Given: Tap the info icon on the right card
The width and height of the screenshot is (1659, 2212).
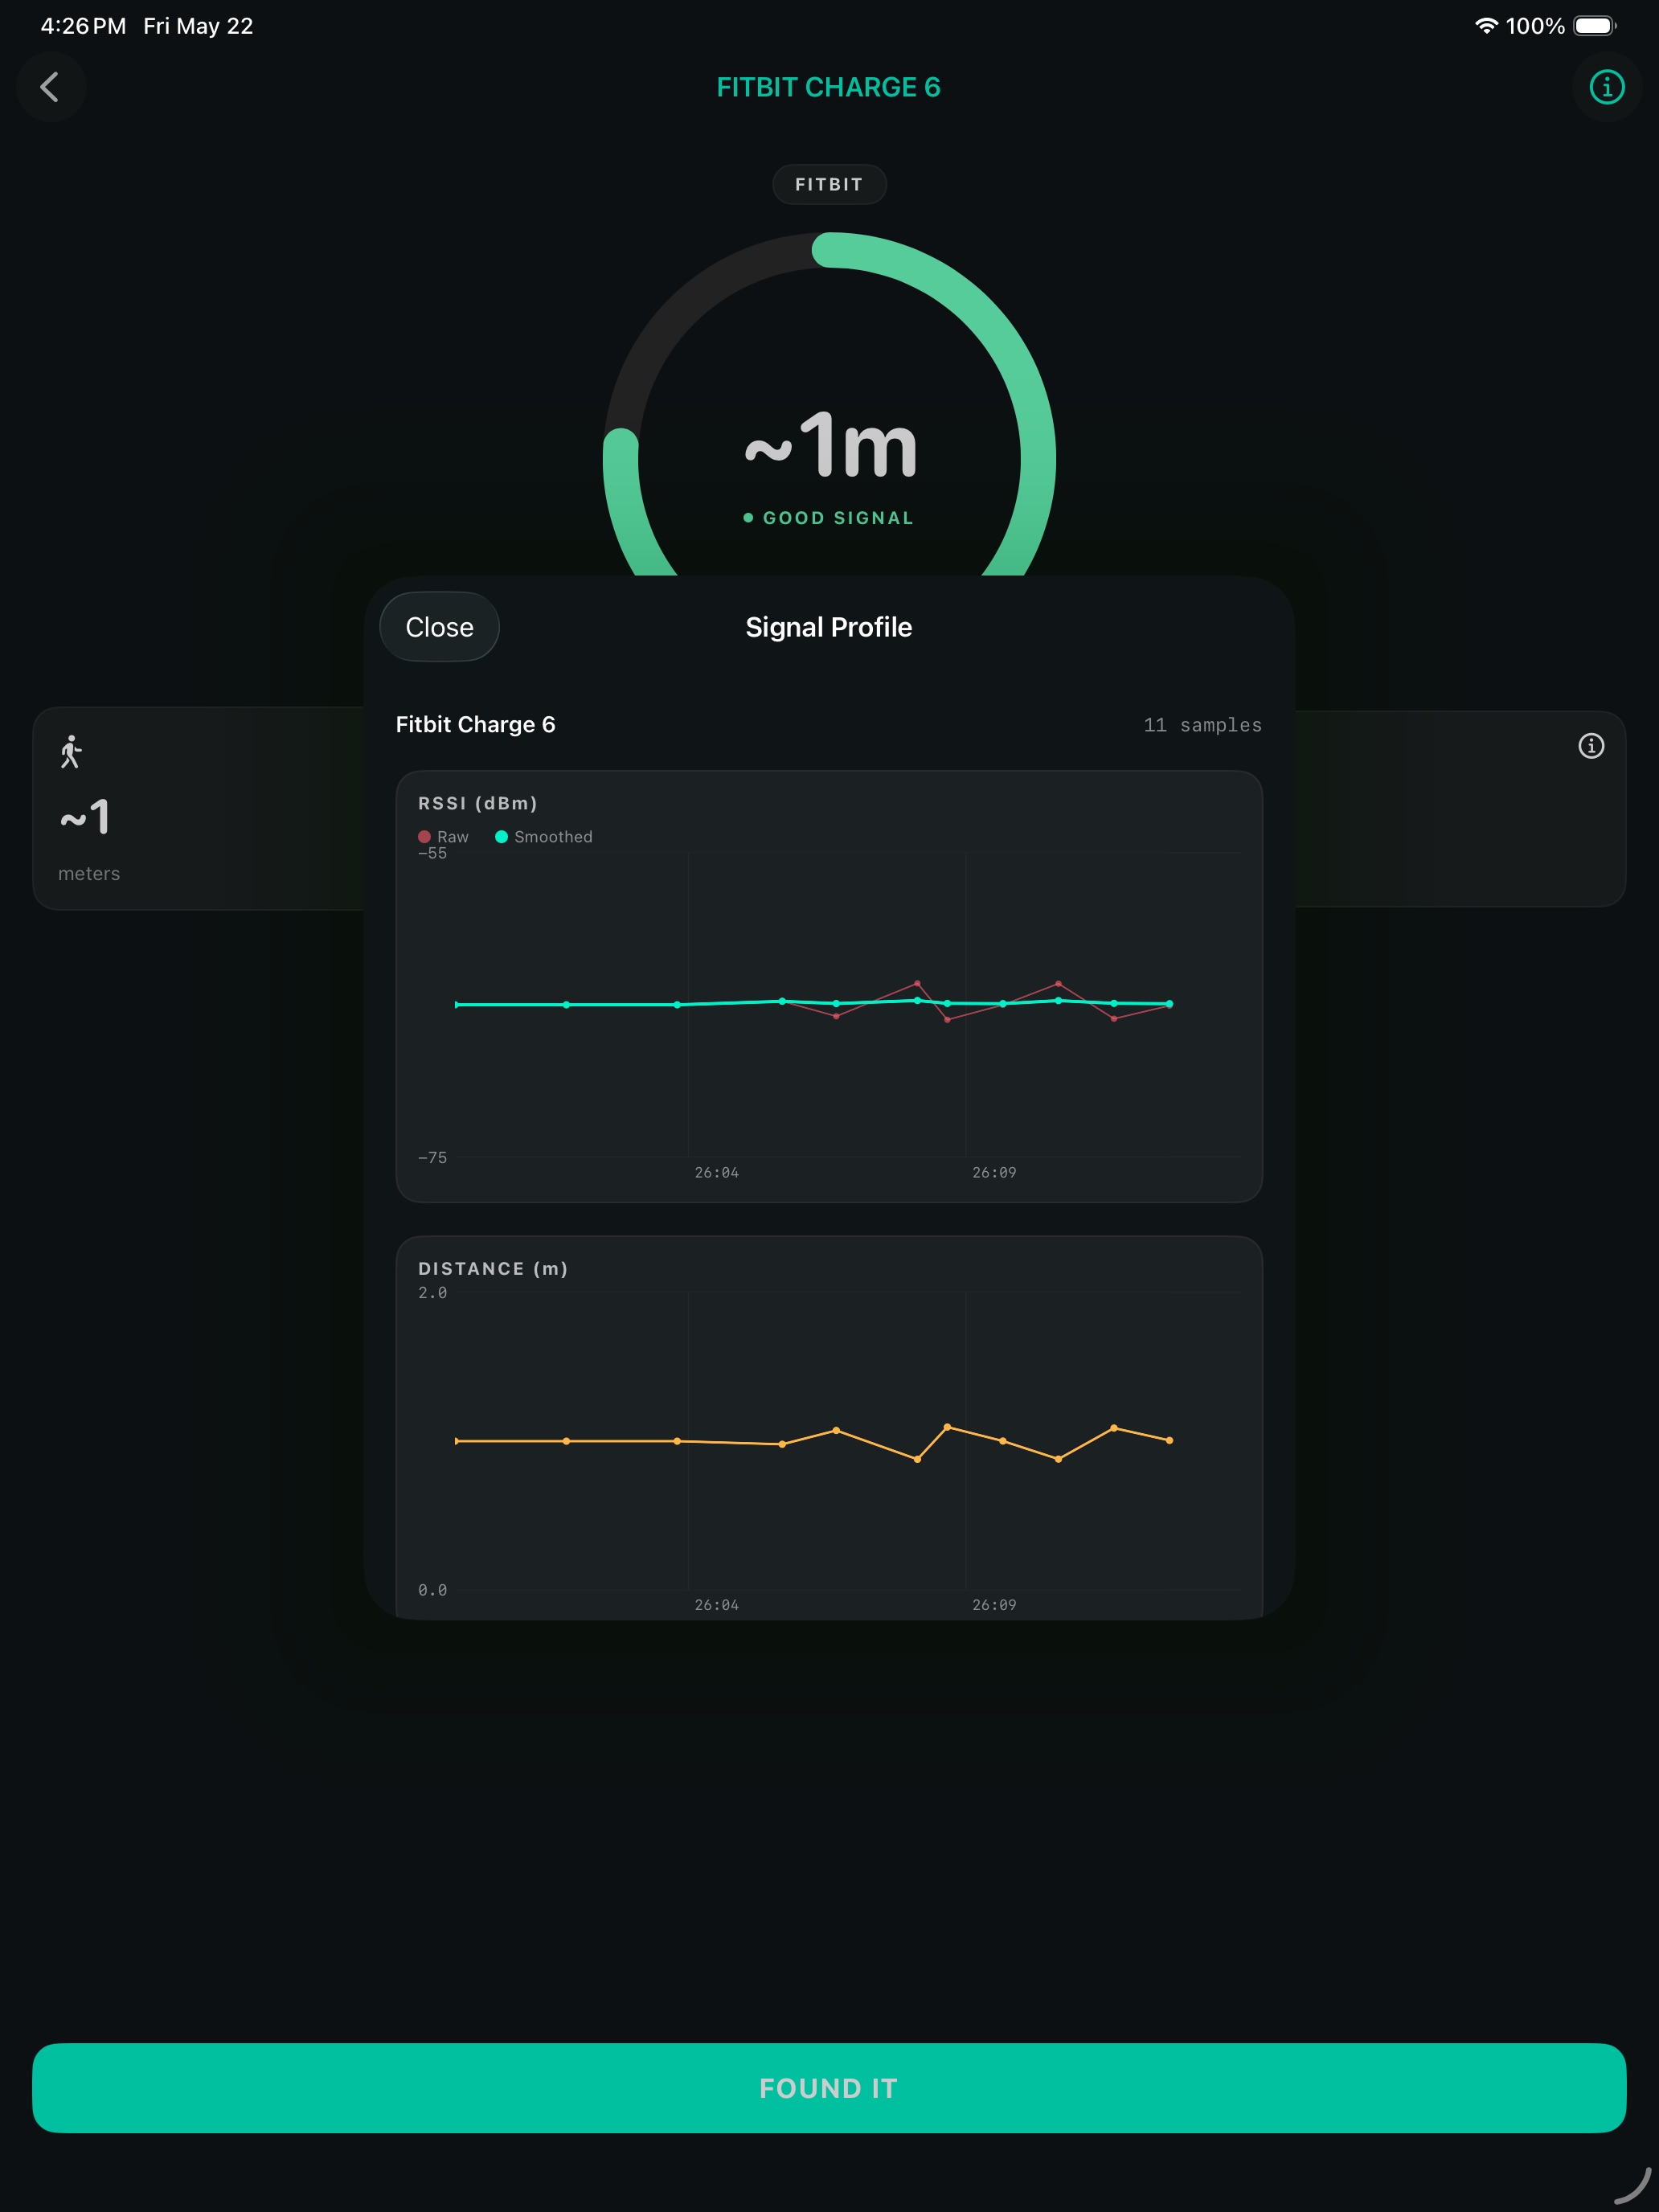Looking at the screenshot, I should 1590,746.
